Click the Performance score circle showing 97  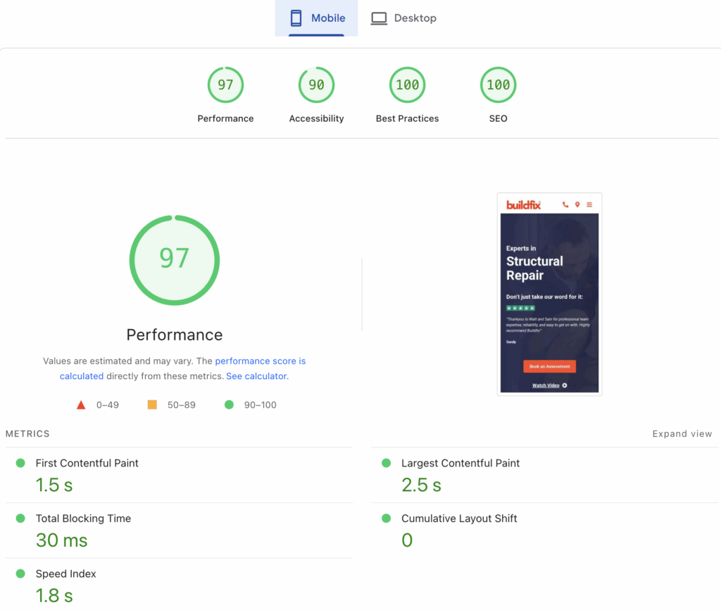(x=225, y=85)
